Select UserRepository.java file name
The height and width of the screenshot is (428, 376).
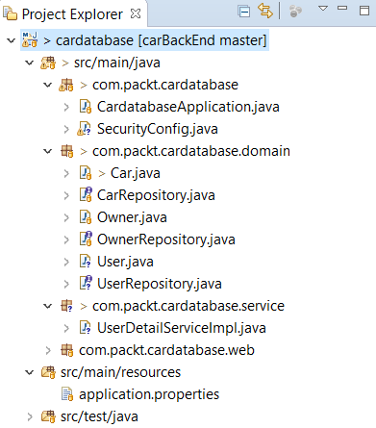tap(160, 284)
